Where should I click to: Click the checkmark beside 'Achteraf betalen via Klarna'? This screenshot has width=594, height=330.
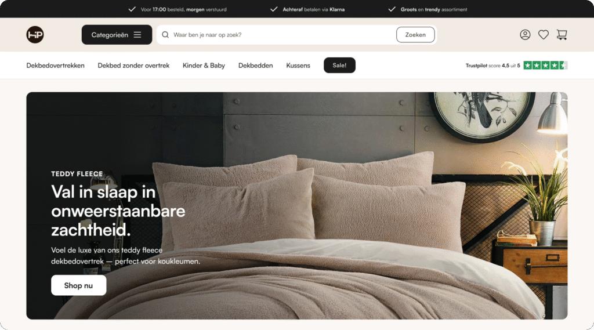(274, 9)
